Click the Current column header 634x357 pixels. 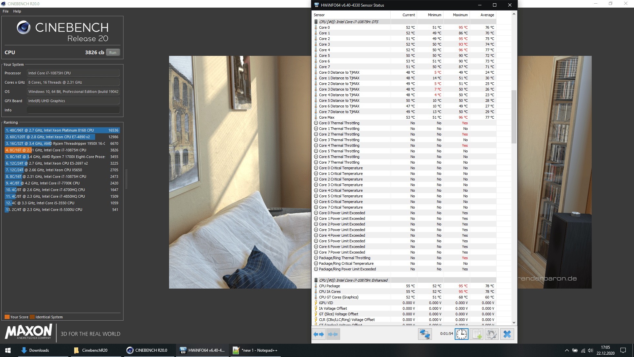tap(404, 15)
